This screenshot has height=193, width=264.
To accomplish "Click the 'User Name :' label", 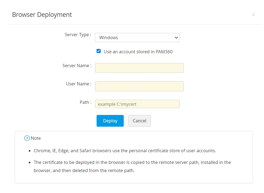I will point(78,84).
